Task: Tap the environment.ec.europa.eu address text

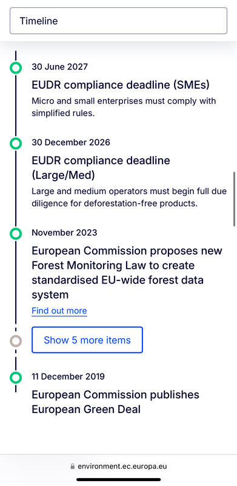Action: [x=122, y=466]
